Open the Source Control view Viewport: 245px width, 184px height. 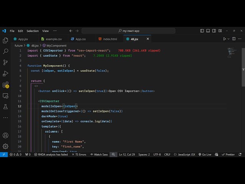point(5,62)
